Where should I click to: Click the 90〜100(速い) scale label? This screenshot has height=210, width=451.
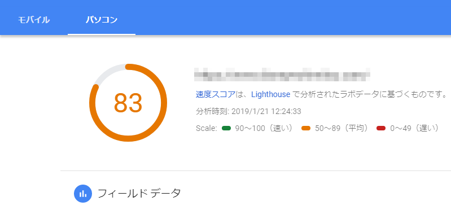click(264, 128)
